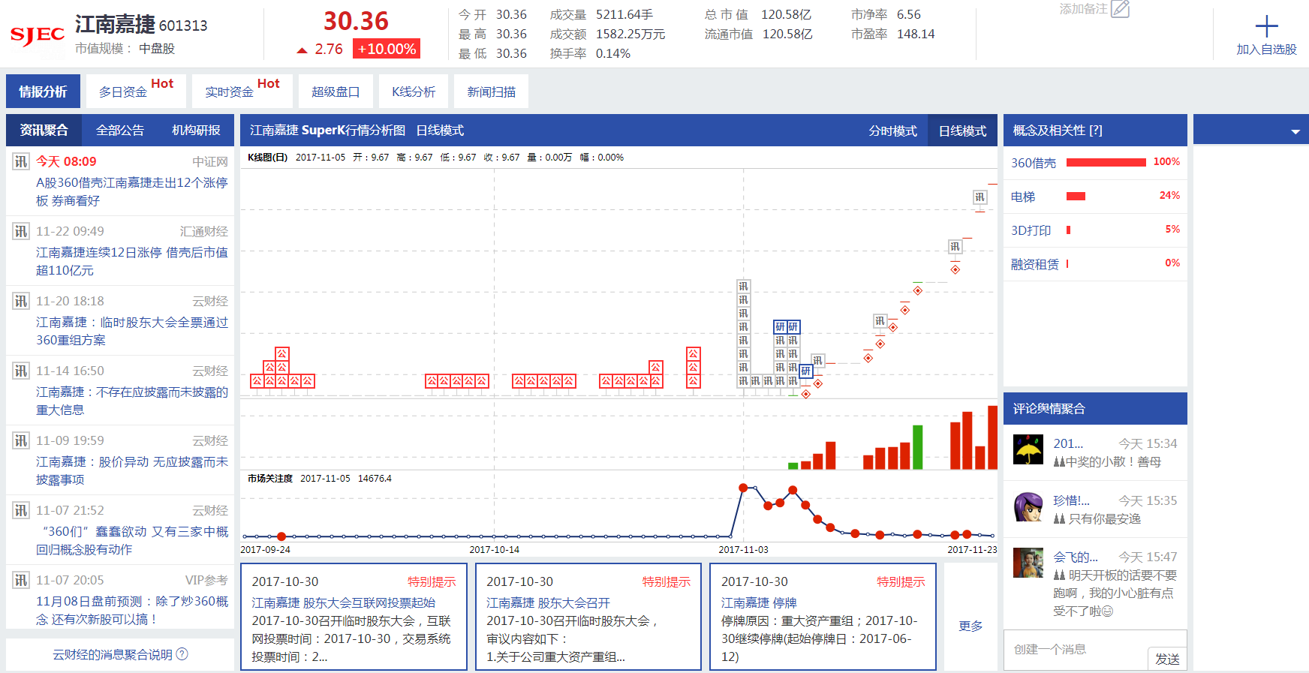Image resolution: width=1309 pixels, height=673 pixels.
Task: Open news 不存在应披露而未披露的重大信息
Action: click(x=132, y=401)
